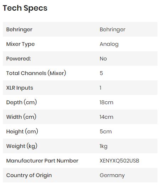The width and height of the screenshot is (161, 186).
Task: Select part number XENYXQ502USB
Action: (119, 161)
